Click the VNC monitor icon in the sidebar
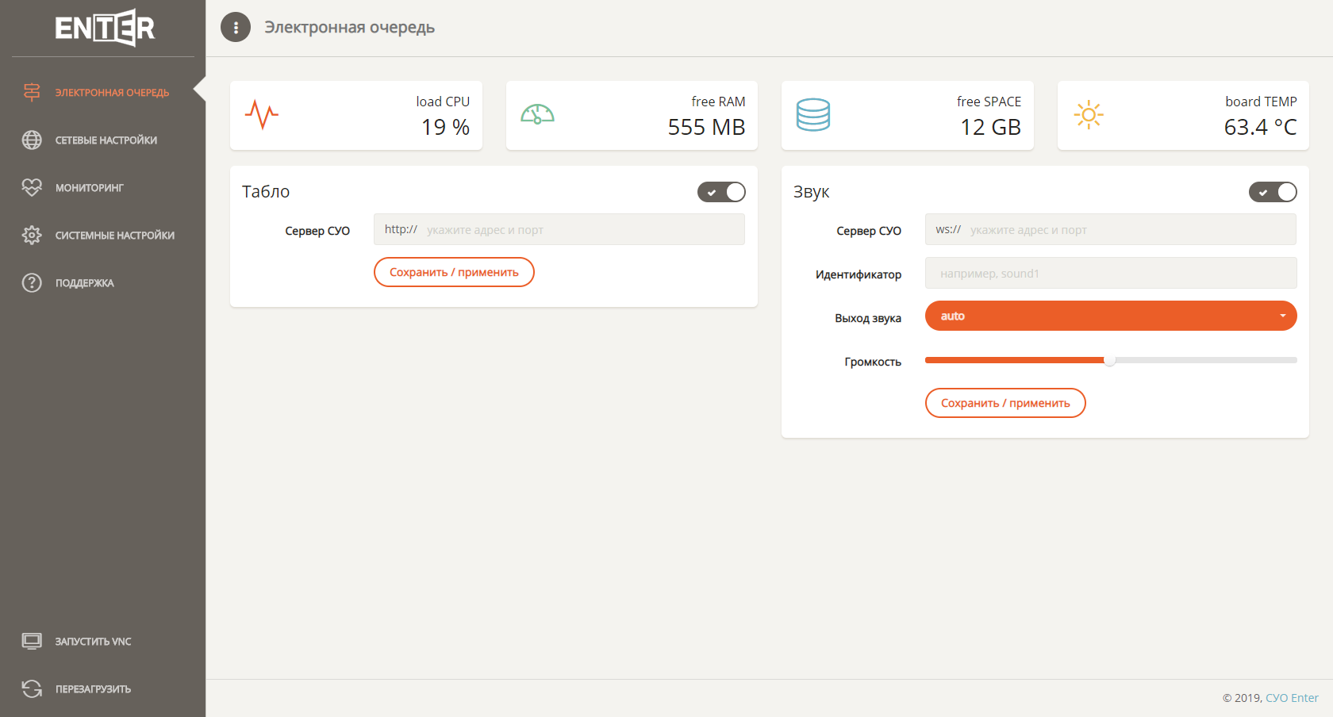Viewport: 1333px width, 717px height. pyautogui.click(x=32, y=641)
